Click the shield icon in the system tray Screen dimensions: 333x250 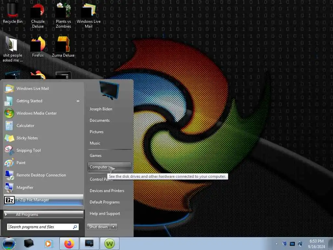click(x=285, y=243)
